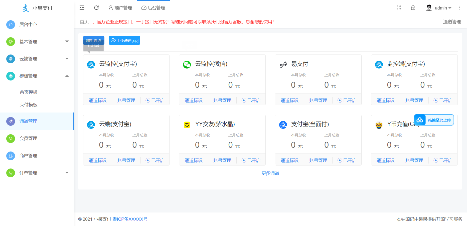Expand the 云端管理 sidebar menu
The height and width of the screenshot is (226, 467).
click(67, 59)
